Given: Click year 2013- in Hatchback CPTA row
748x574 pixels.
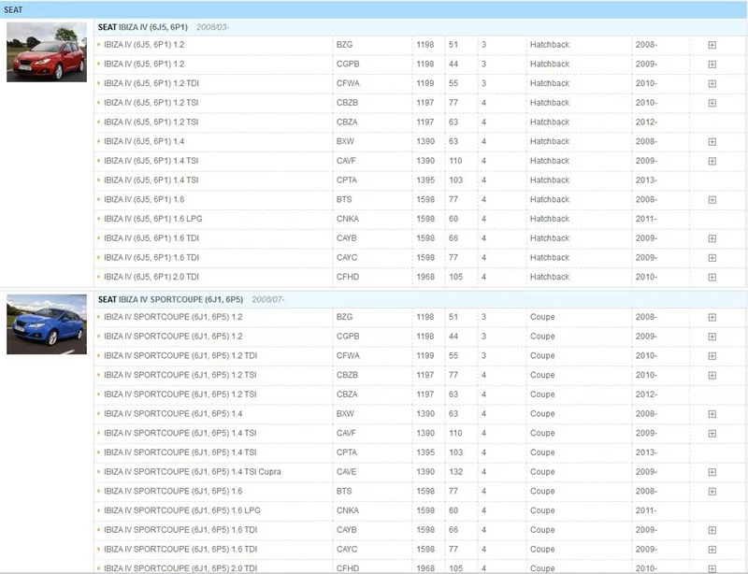Looking at the screenshot, I should tap(646, 180).
